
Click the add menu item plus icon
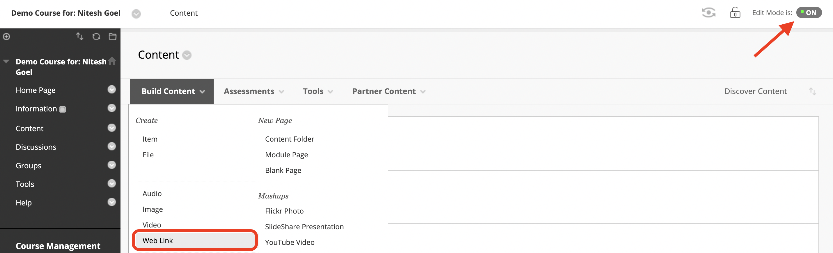(x=6, y=37)
